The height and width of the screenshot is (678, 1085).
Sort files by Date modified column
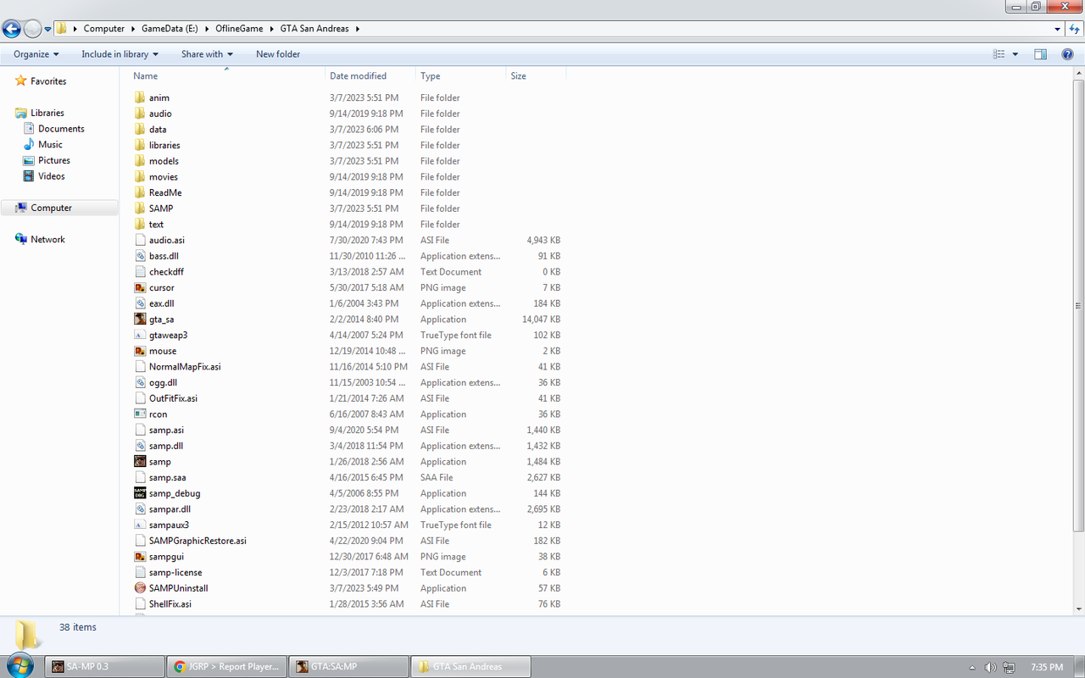[x=370, y=76]
